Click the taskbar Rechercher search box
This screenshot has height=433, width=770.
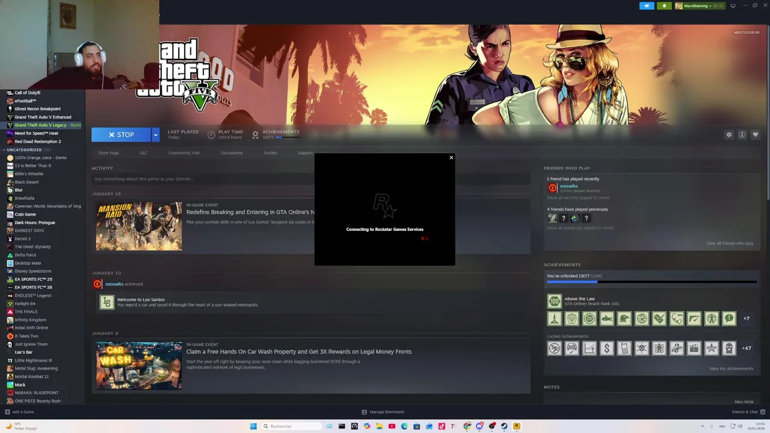coord(291,426)
